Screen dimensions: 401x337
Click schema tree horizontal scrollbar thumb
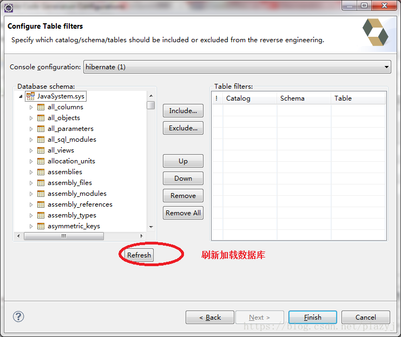(x=64, y=236)
